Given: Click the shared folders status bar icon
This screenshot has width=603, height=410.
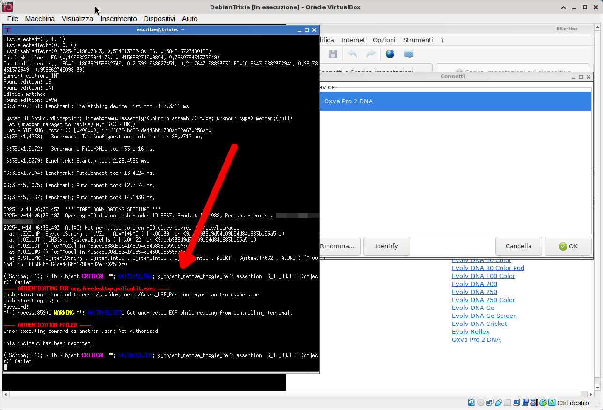Looking at the screenshot, I should (x=508, y=403).
